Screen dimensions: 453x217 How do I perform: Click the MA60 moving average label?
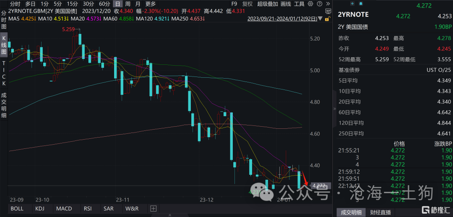(118, 19)
